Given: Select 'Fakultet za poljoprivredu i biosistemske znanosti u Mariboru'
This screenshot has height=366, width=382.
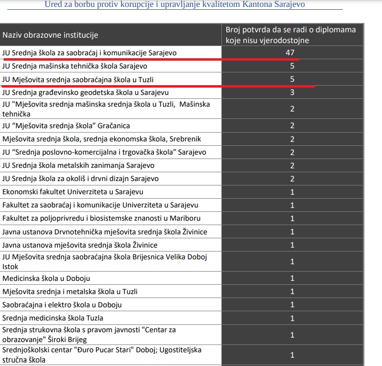Looking at the screenshot, I should pyautogui.click(x=101, y=218).
